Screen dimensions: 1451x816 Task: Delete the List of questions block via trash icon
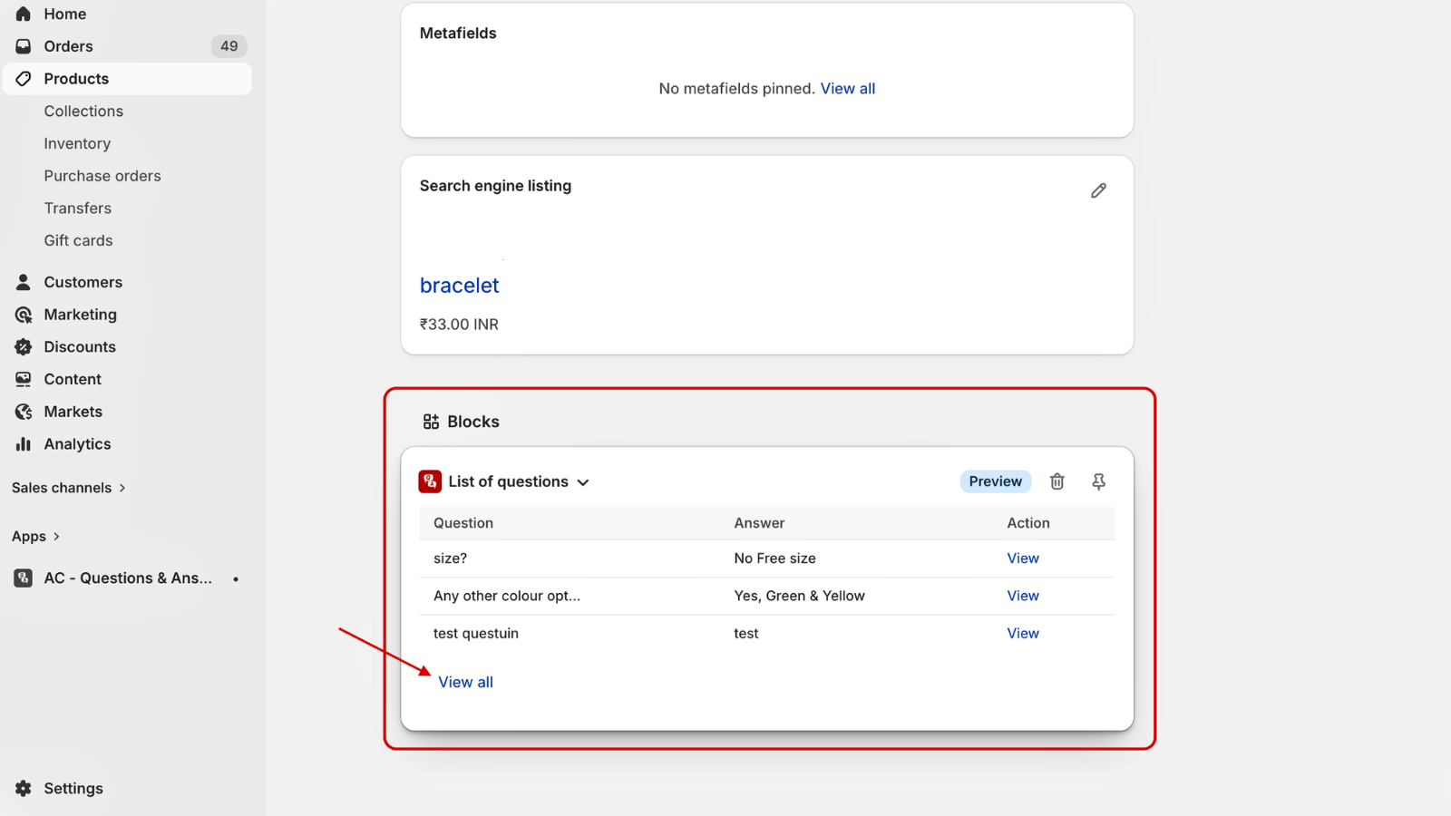(1057, 481)
